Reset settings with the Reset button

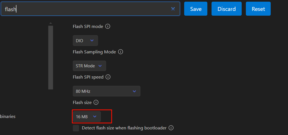[258, 9]
